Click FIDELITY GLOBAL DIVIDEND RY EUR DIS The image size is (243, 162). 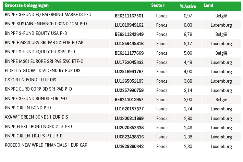tap(42, 71)
